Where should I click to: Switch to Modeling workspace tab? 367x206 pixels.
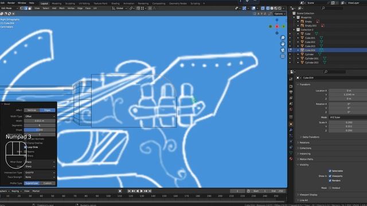point(57,3)
